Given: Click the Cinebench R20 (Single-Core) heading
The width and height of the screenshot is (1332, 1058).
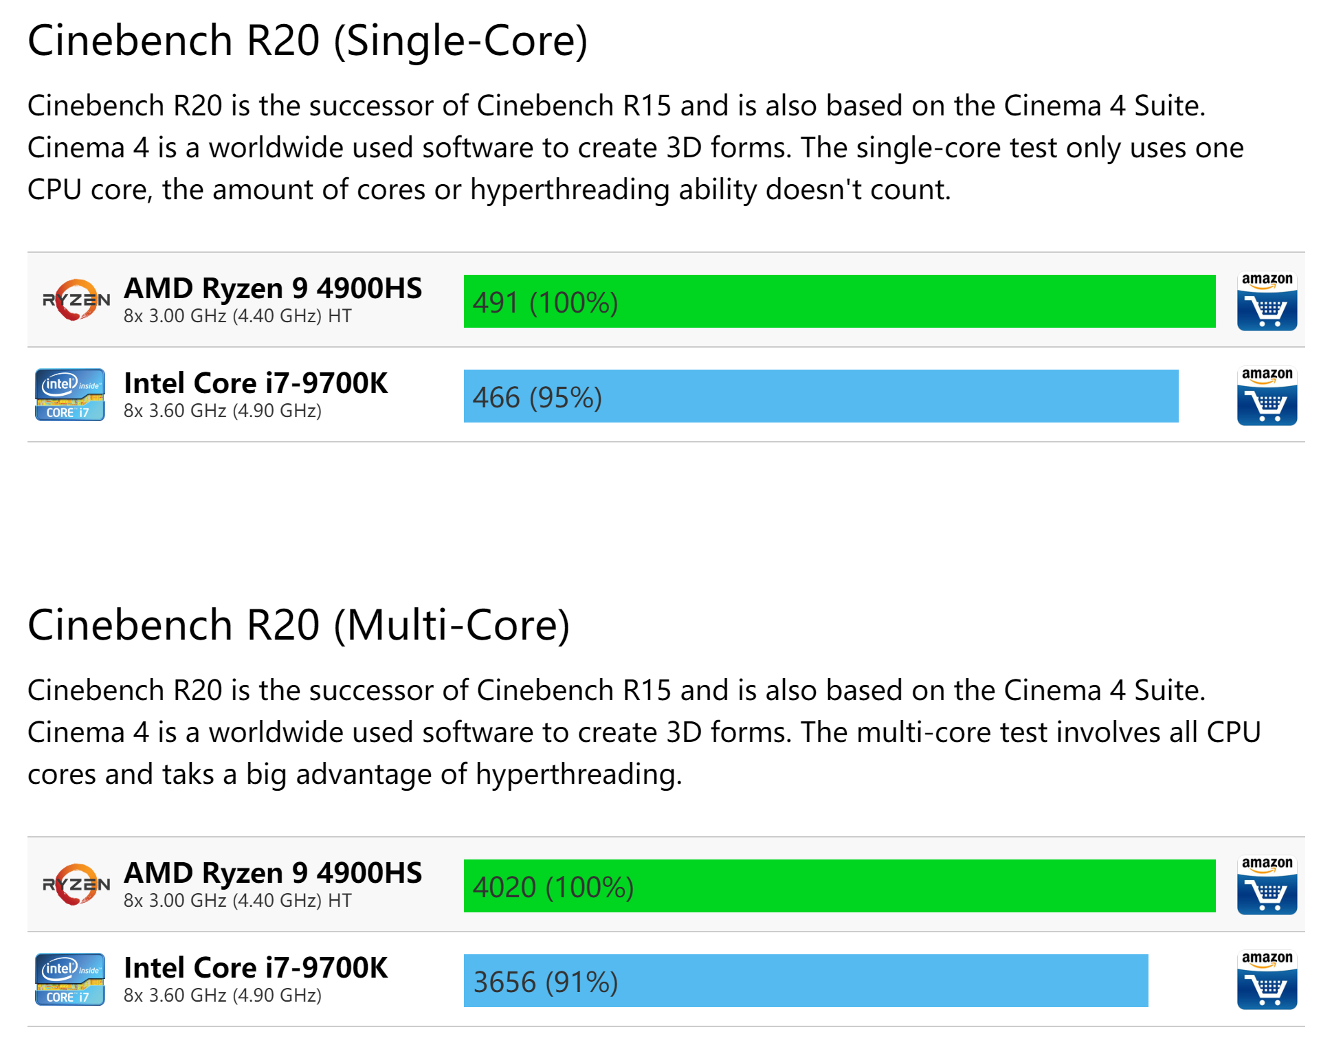Looking at the screenshot, I should 308,41.
